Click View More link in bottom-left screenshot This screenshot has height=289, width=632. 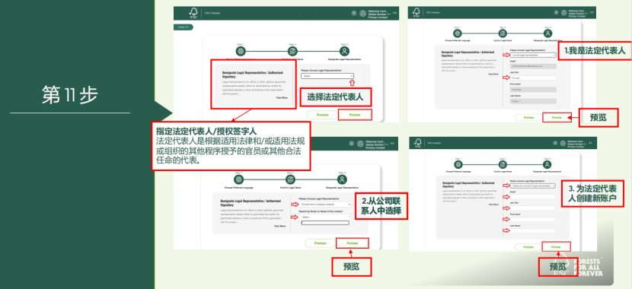279,226
